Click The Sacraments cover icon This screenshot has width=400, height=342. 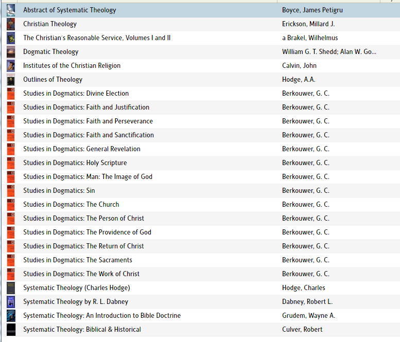click(11, 260)
